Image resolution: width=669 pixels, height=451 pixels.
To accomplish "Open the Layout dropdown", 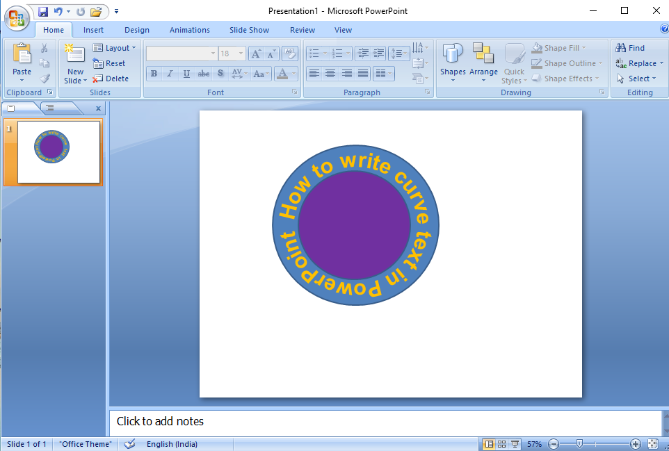I will coord(114,47).
